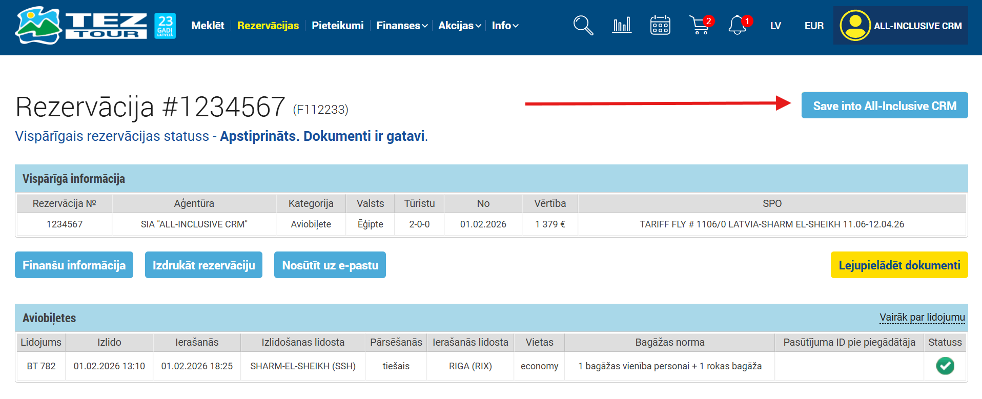
Task: Open the calendar icon in header
Action: point(660,26)
